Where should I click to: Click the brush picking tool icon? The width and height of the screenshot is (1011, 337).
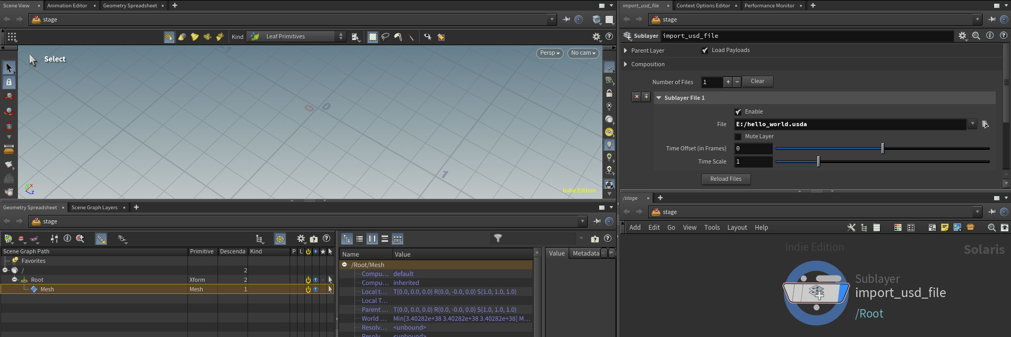[x=398, y=37]
